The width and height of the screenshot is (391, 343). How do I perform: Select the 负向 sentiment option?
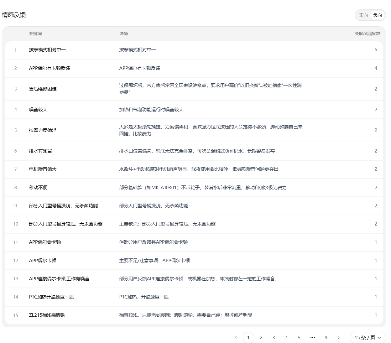pyautogui.click(x=378, y=15)
